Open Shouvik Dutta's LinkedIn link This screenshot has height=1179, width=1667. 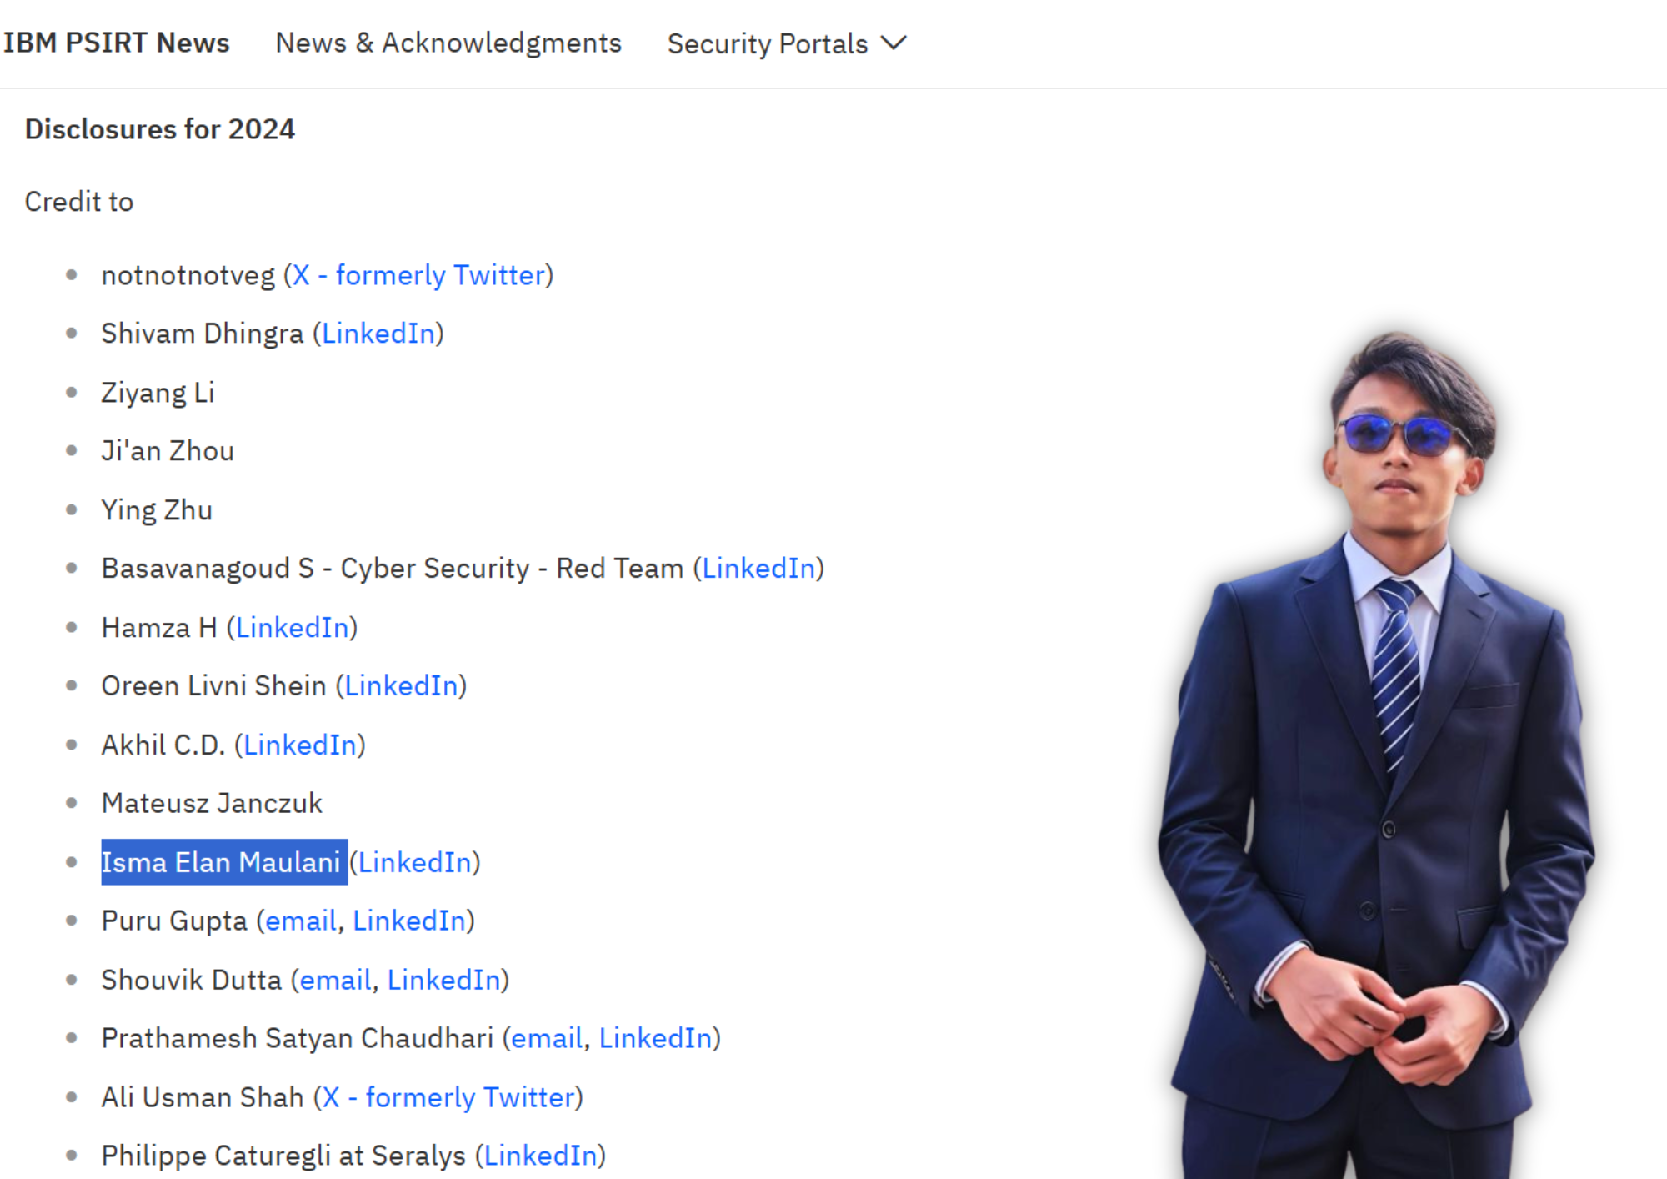click(444, 981)
